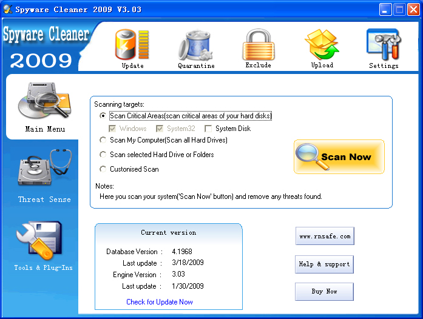Image resolution: width=423 pixels, height=319 pixels.
Task: Close the Spyware Cleaner window
Action: pyautogui.click(x=414, y=10)
